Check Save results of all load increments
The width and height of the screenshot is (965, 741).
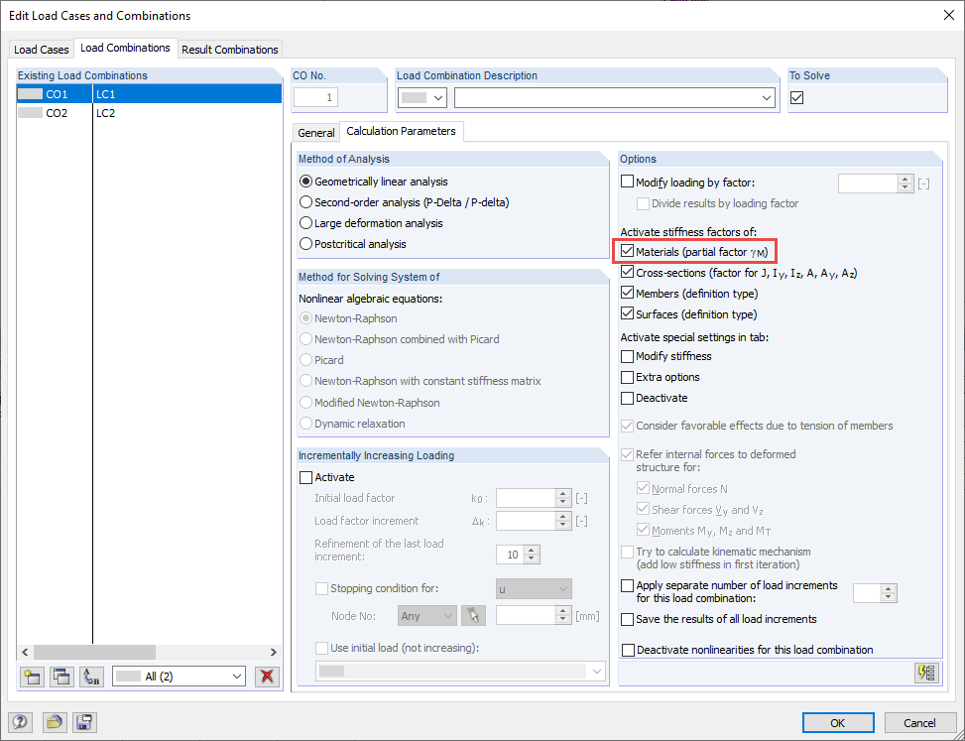click(x=627, y=619)
